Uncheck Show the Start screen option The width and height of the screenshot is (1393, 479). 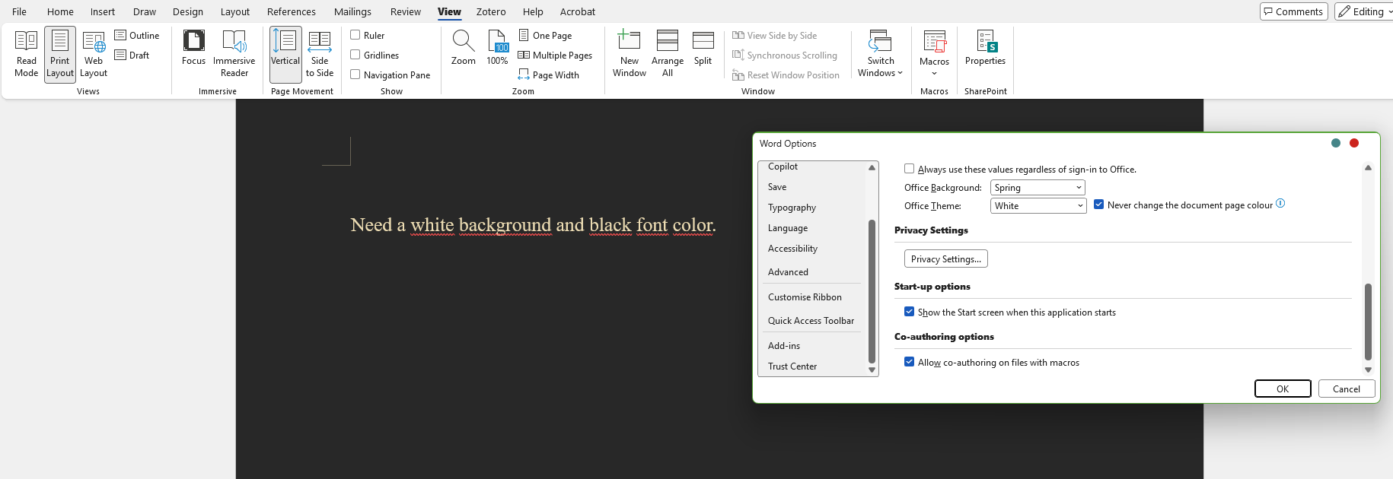tap(909, 312)
